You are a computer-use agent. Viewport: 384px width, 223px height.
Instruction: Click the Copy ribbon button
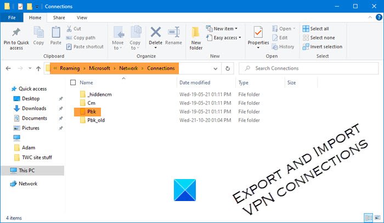tap(38, 36)
